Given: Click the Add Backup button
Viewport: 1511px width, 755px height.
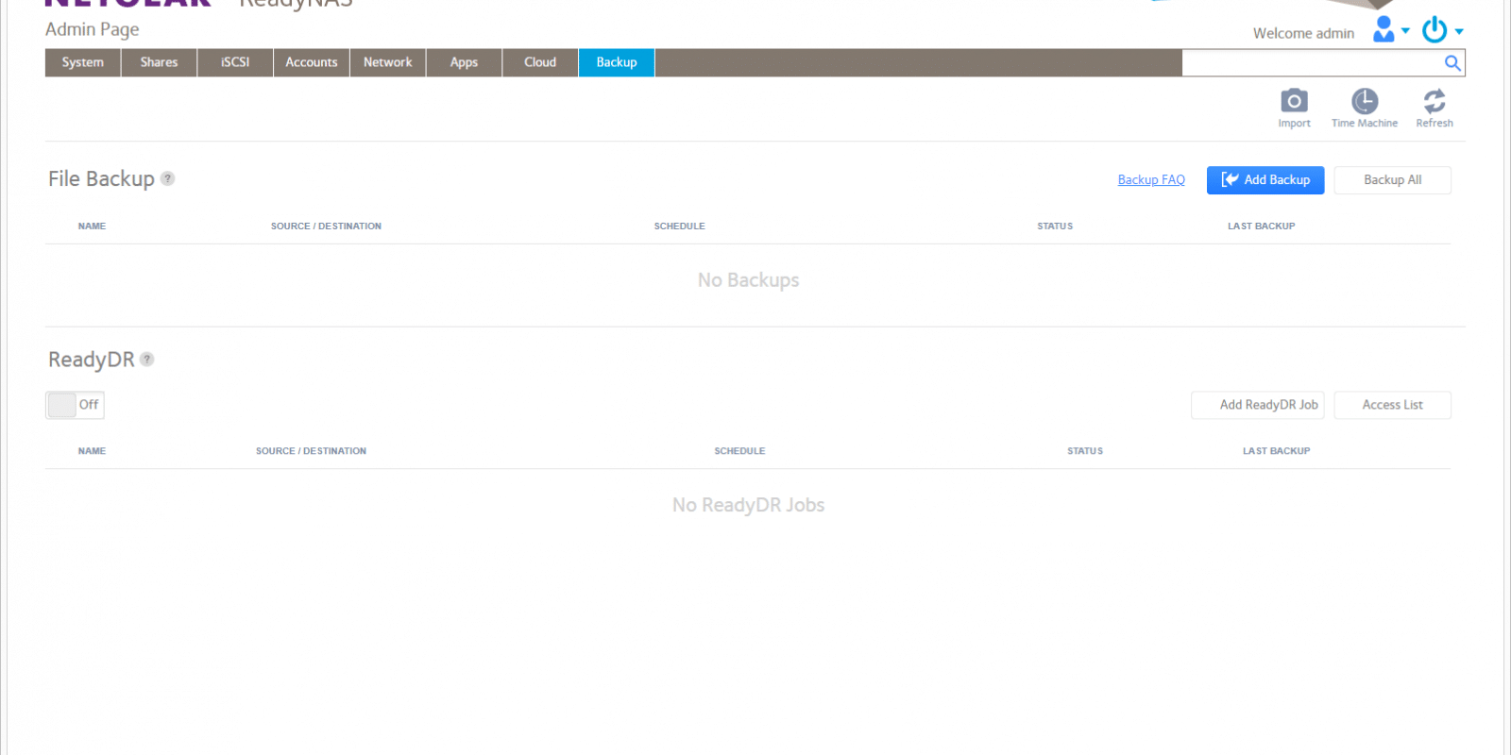Looking at the screenshot, I should [x=1265, y=180].
